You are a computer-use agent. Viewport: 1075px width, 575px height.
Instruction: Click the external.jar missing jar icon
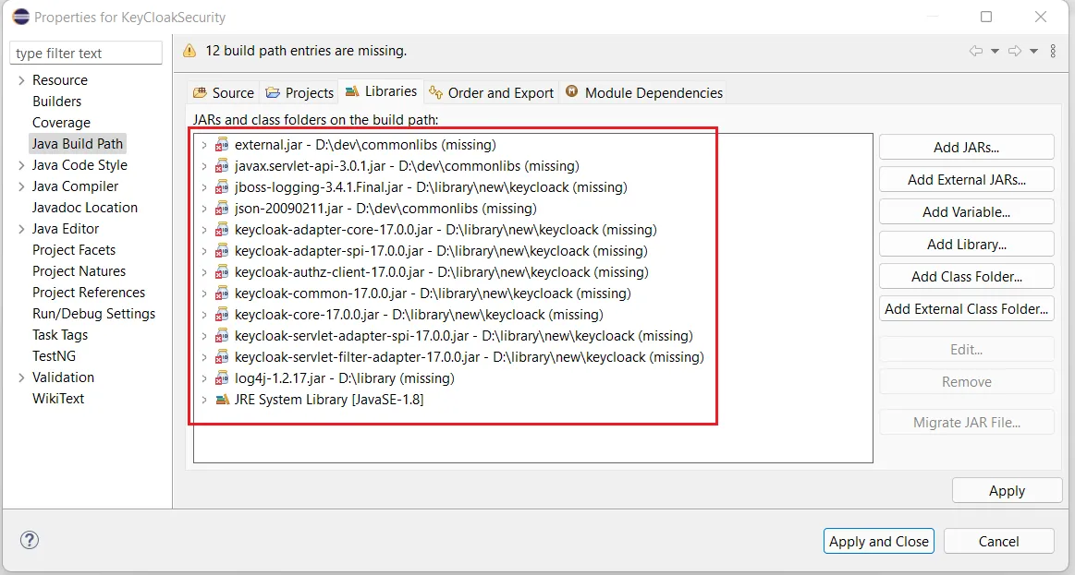pos(222,144)
